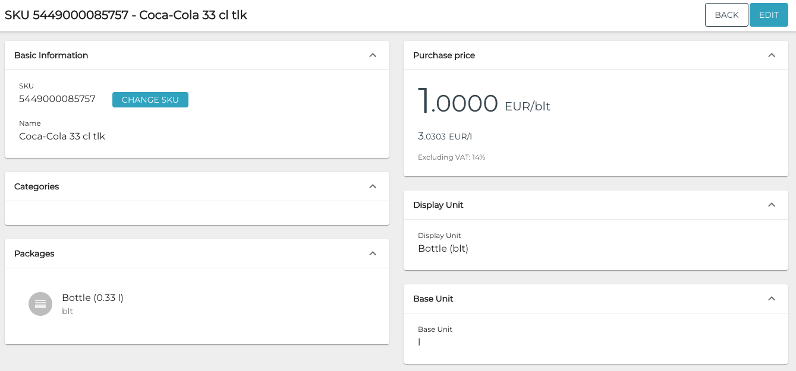This screenshot has height=371, width=796.
Task: Collapse the Base Unit panel chevron
Action: point(772,299)
